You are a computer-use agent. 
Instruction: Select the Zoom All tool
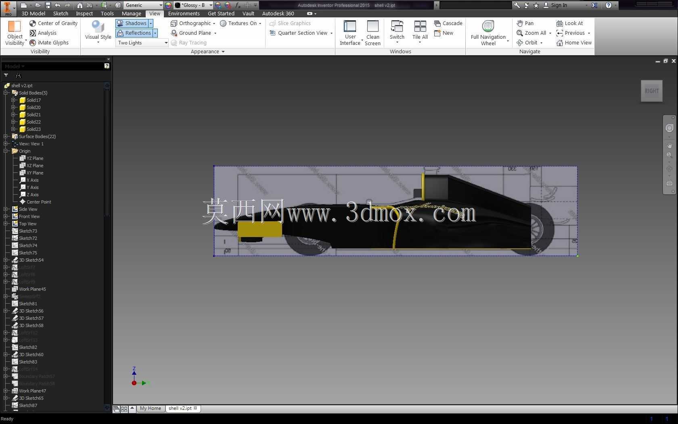tap(532, 33)
